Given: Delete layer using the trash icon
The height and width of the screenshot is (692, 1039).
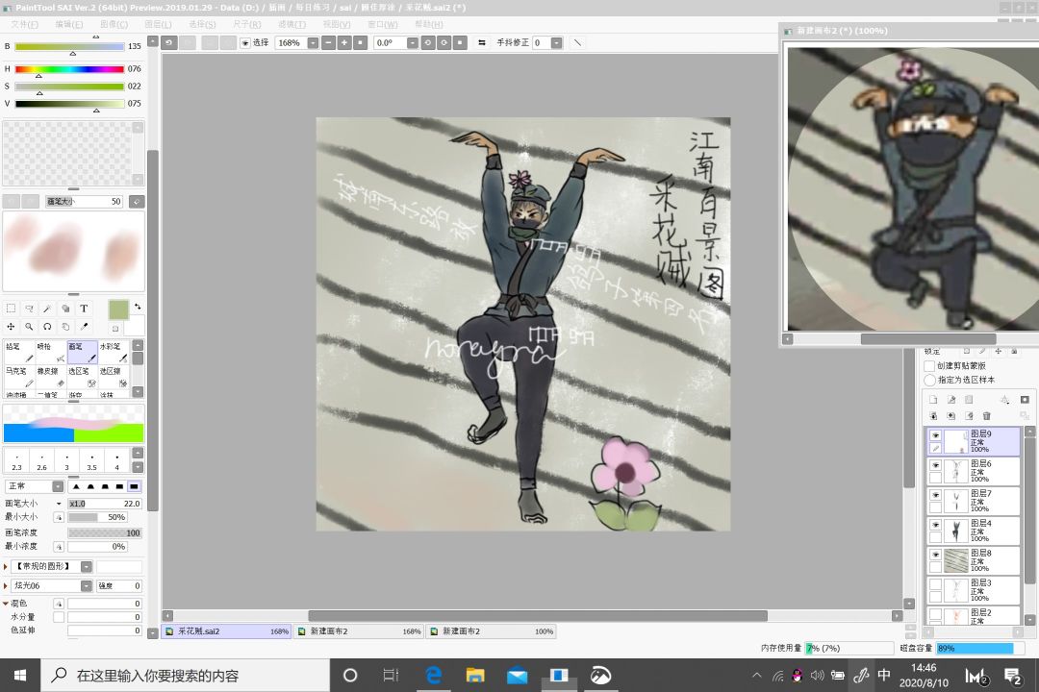Looking at the screenshot, I should point(986,416).
